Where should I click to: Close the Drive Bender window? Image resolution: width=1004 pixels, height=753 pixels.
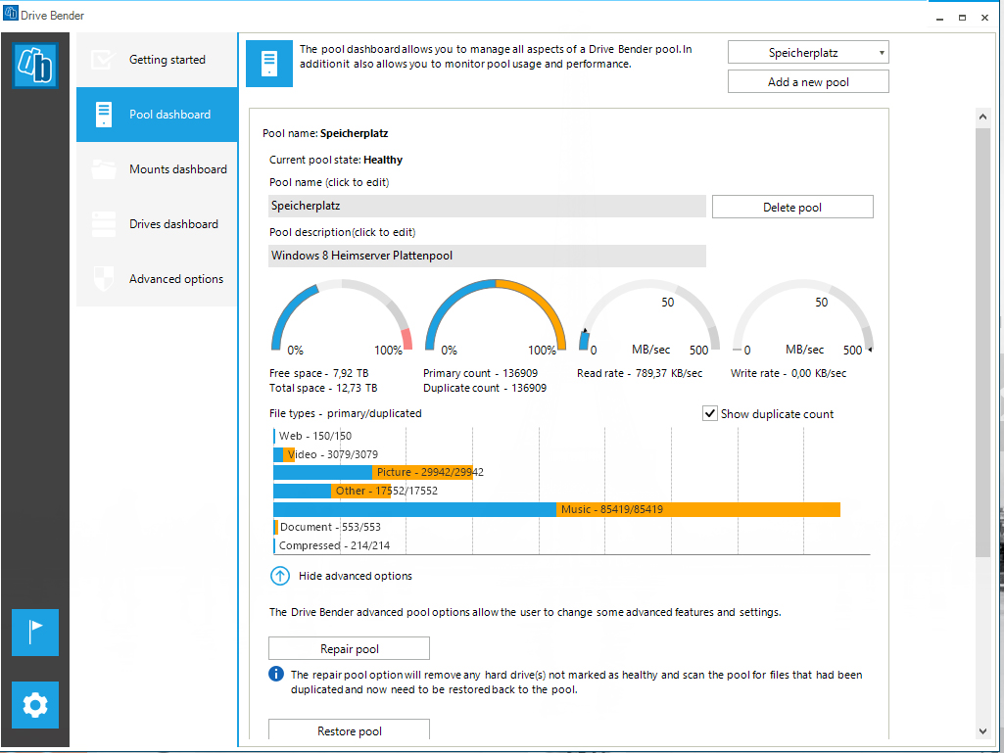tap(984, 18)
